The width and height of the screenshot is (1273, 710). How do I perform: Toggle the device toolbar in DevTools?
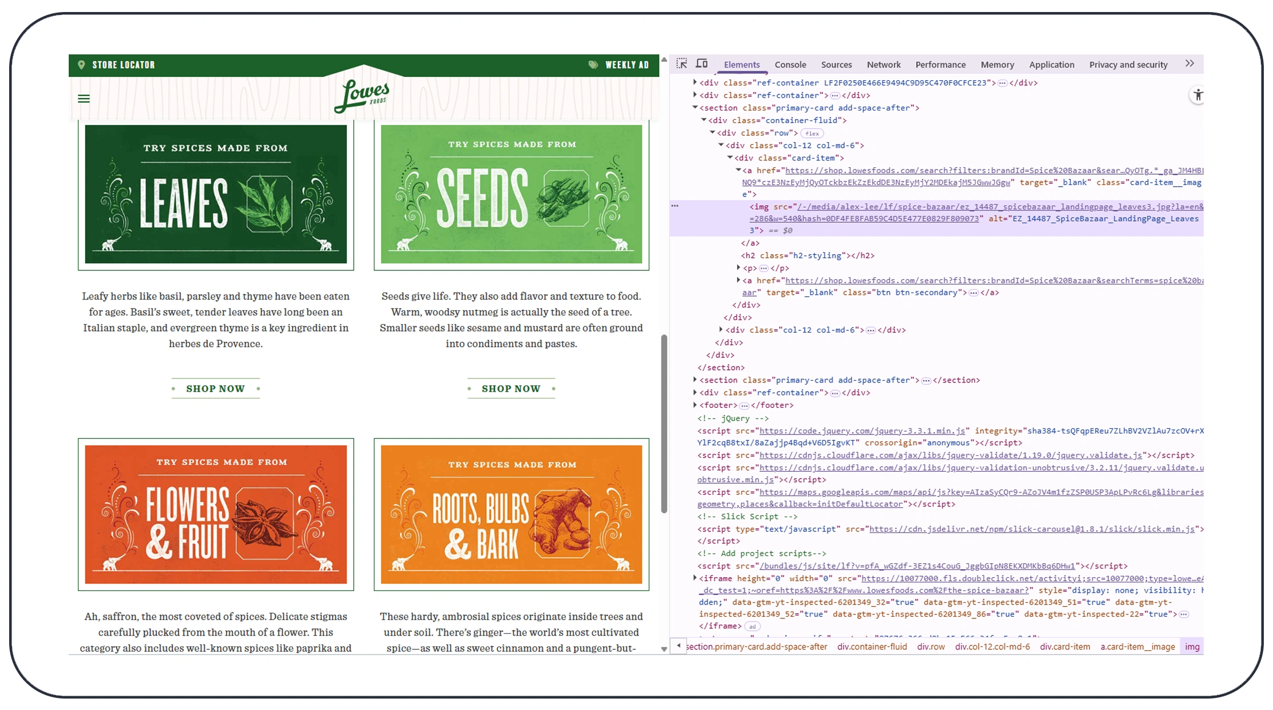click(701, 64)
